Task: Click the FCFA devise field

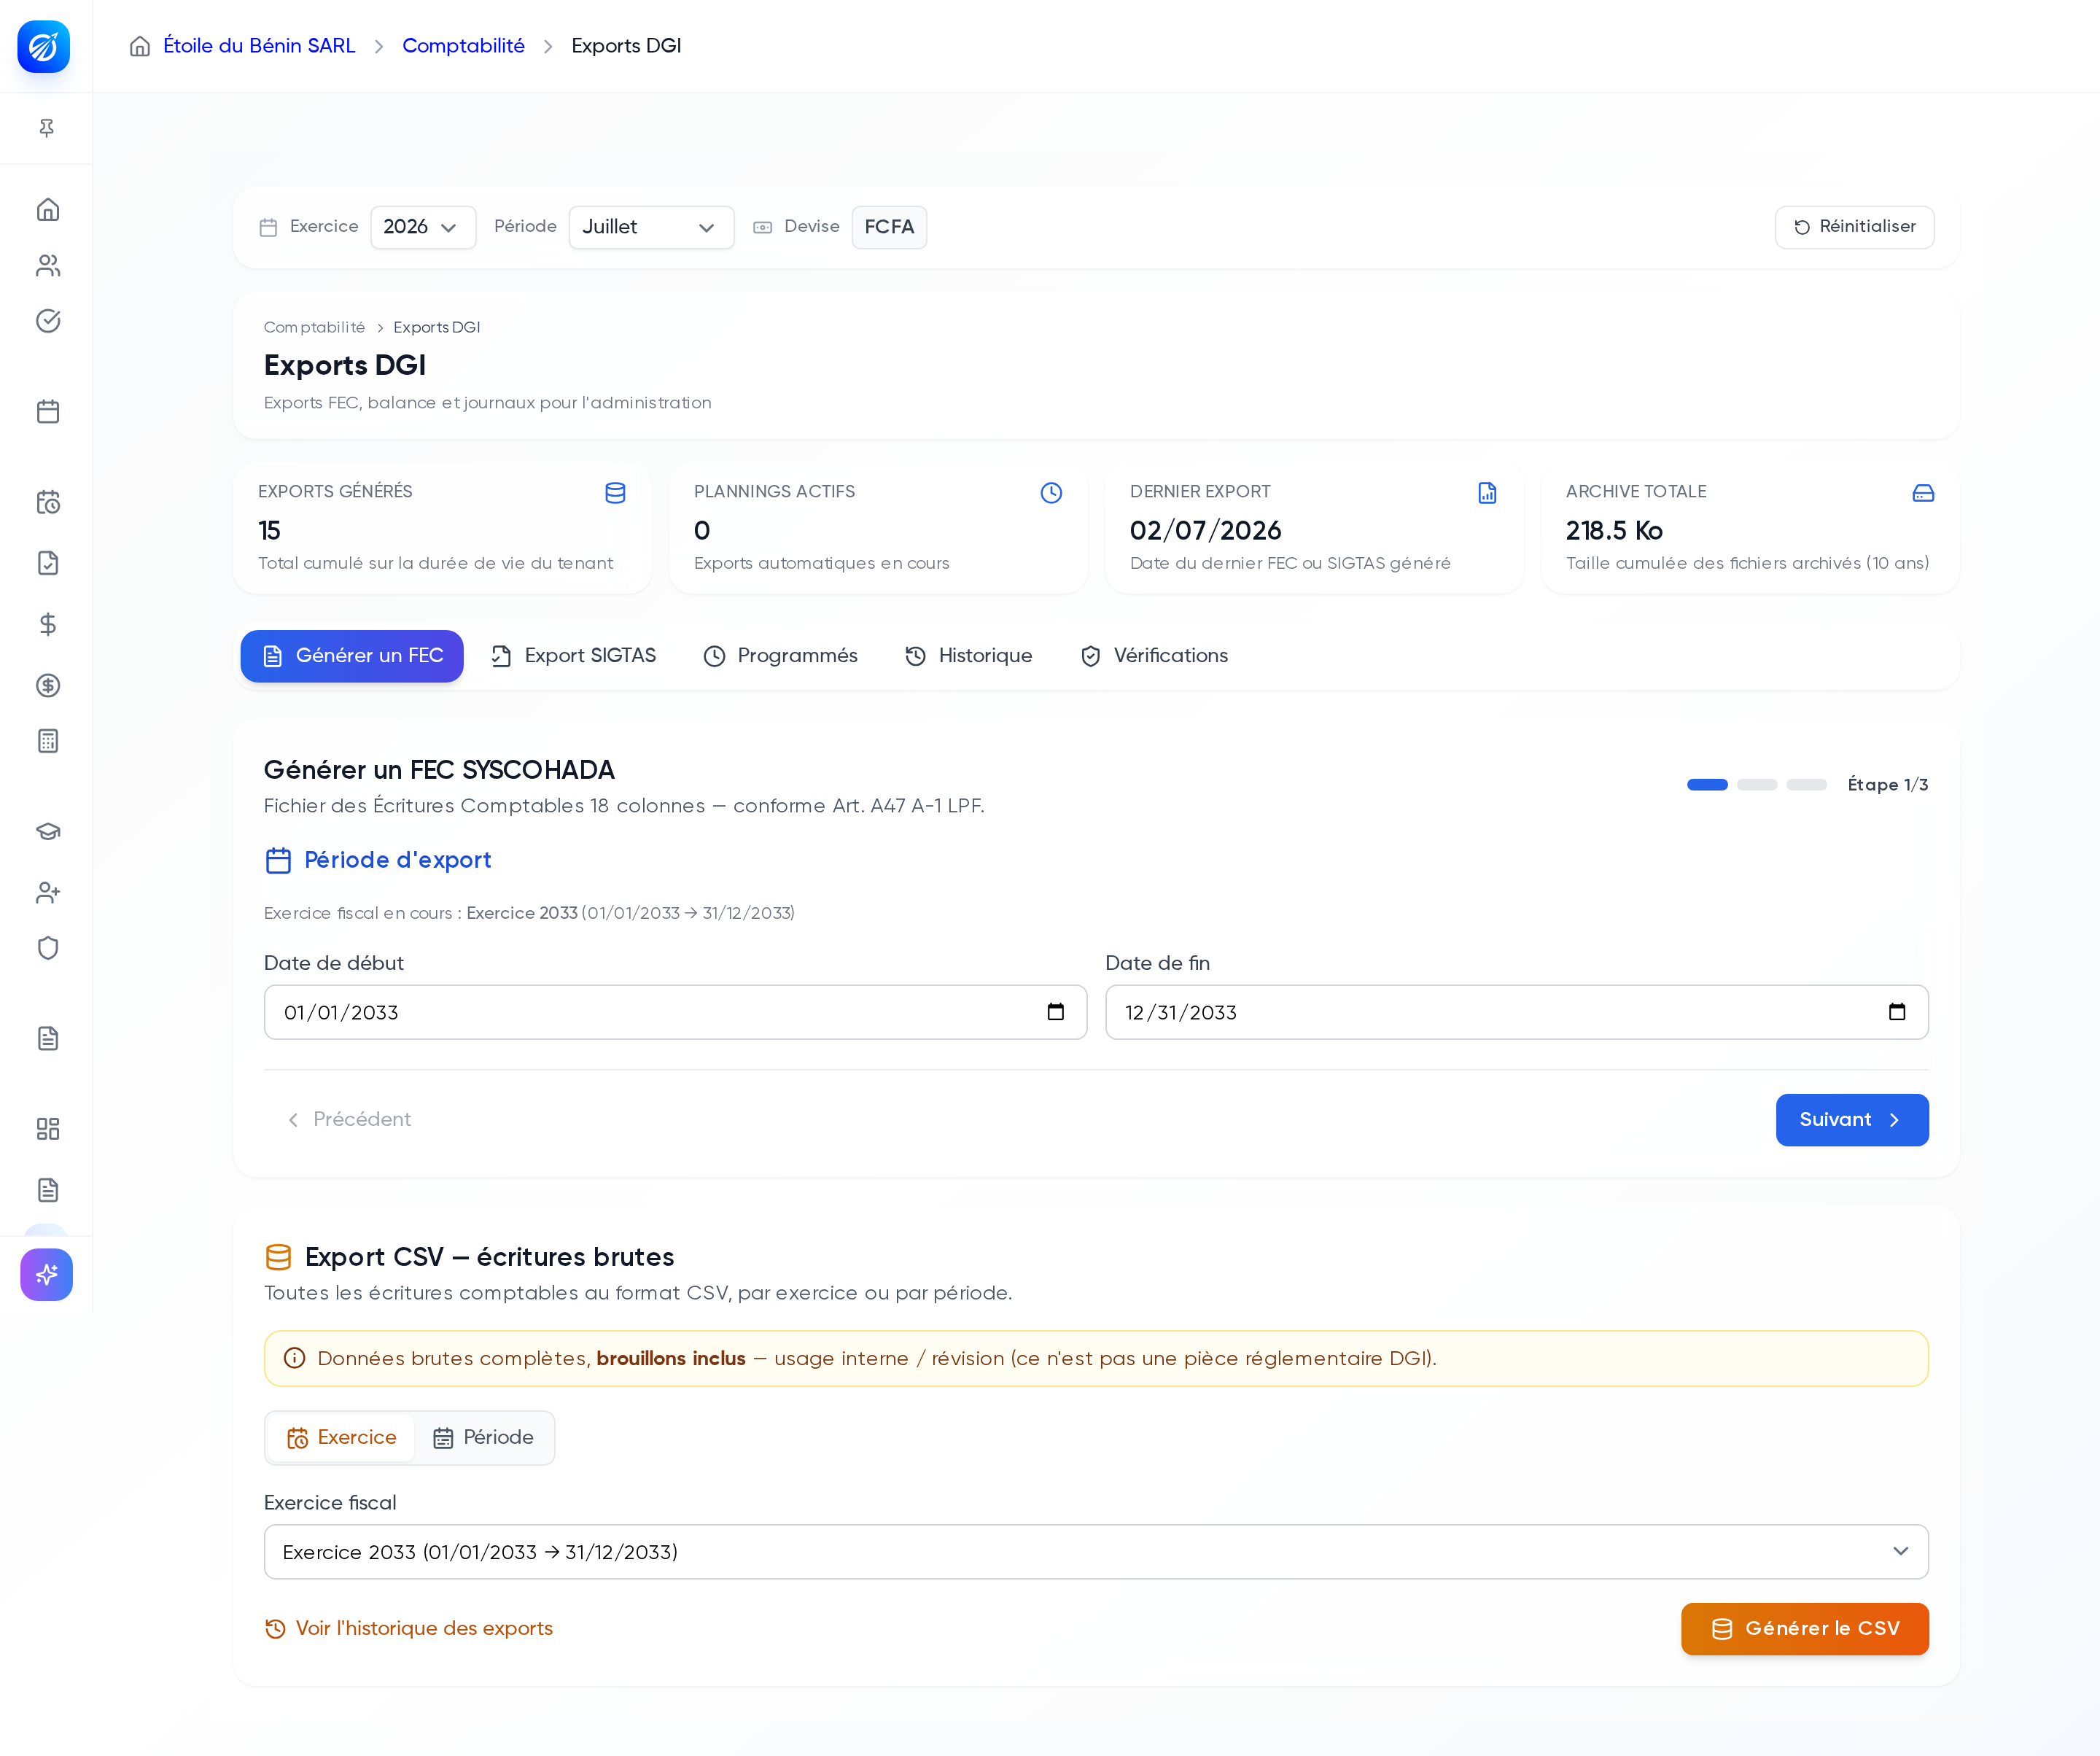Action: click(889, 227)
